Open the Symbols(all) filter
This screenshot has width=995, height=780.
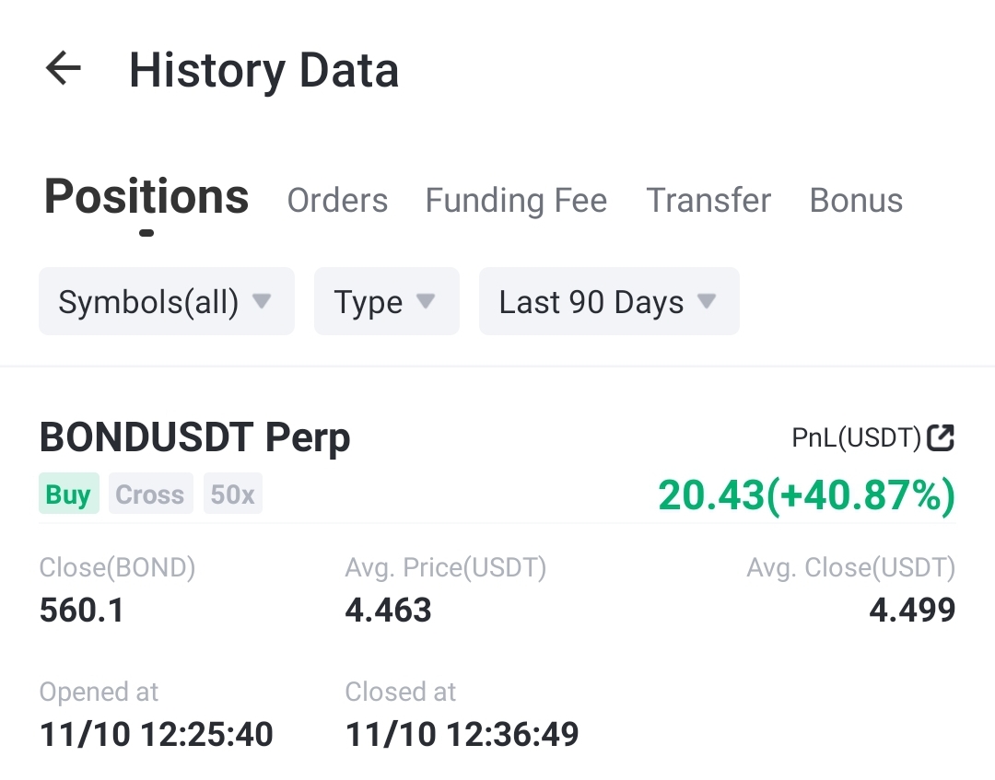tap(167, 301)
